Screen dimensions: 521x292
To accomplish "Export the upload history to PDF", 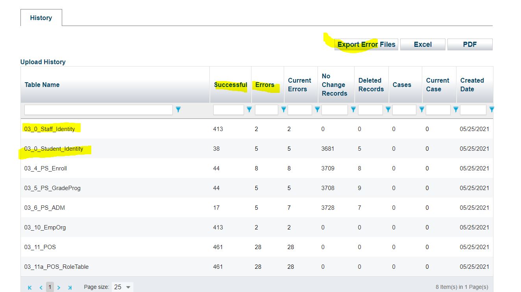I will 470,44.
